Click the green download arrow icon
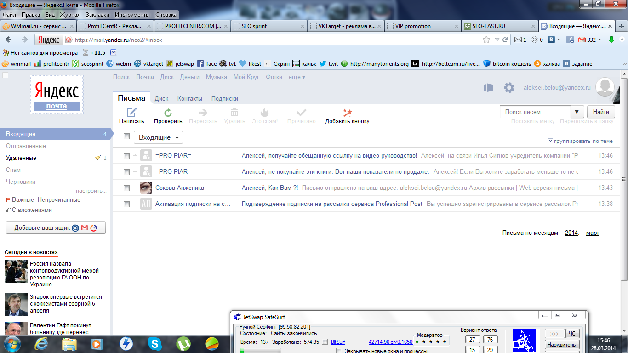Screen dimensions: 628x353 (611, 40)
